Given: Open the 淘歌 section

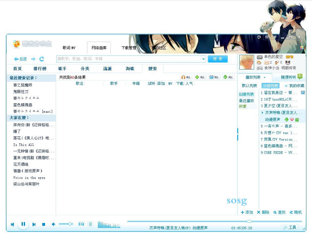Looking at the screenshot, I should tap(130, 69).
